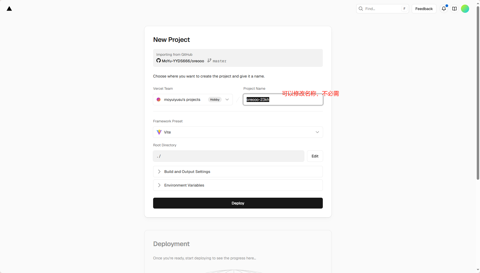Image resolution: width=480 pixels, height=273 pixels.
Task: Focus the Project Name input field
Action: [283, 100]
